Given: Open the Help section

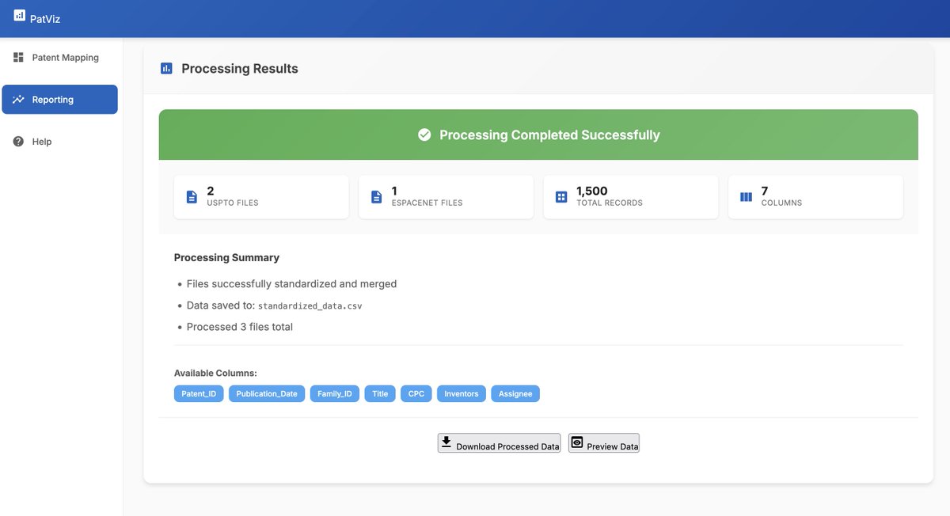Looking at the screenshot, I should click(x=59, y=142).
